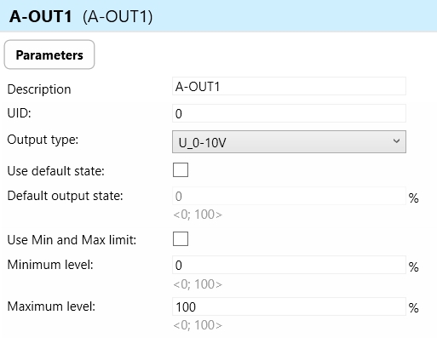The height and width of the screenshot is (355, 437).
Task: Click the Minimum level input field
Action: 289,265
